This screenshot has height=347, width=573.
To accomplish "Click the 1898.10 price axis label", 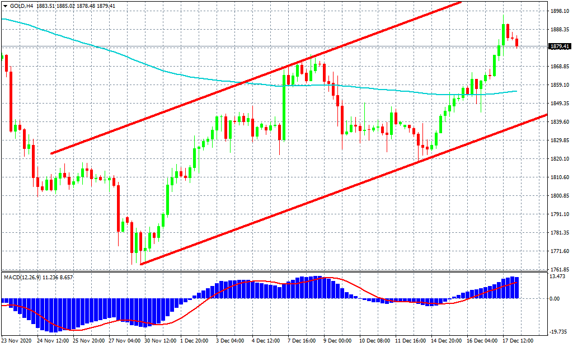I will 560,11.
